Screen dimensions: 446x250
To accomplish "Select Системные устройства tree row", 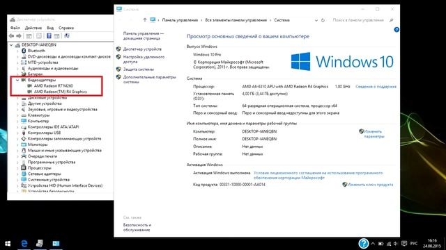I will coord(48,180).
